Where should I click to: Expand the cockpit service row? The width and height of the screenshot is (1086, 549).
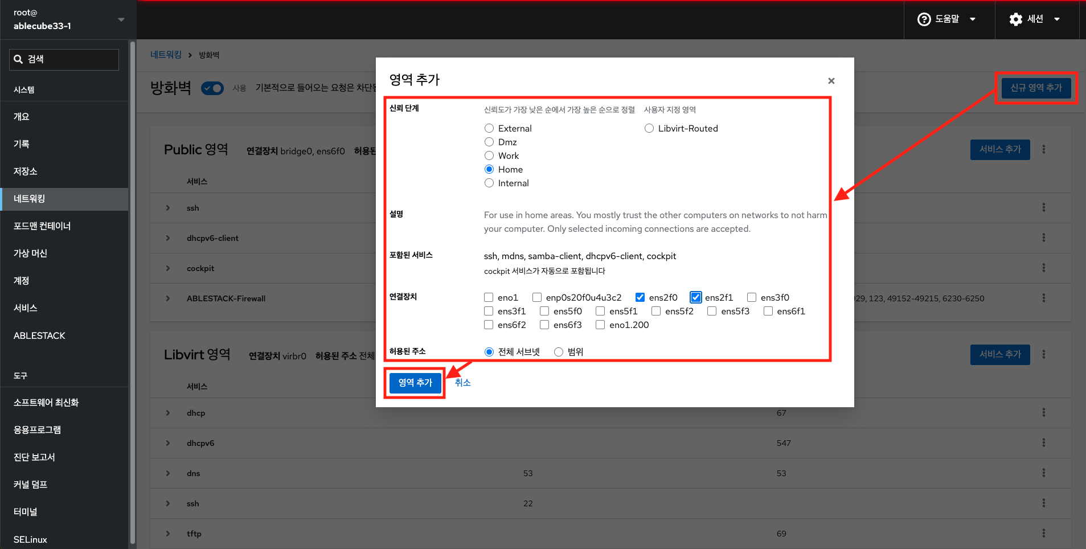point(168,268)
